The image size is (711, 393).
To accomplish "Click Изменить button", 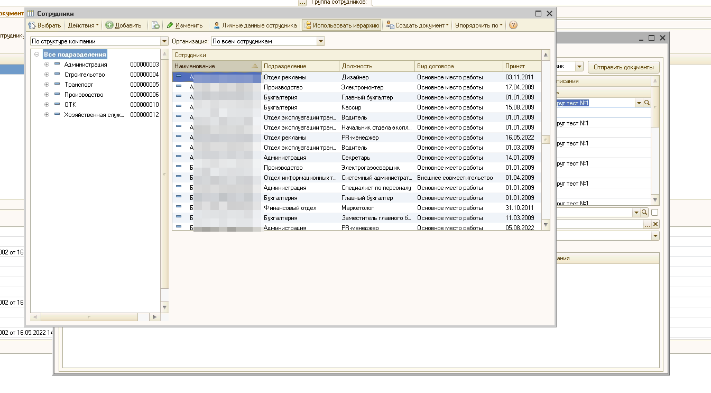I will point(184,25).
